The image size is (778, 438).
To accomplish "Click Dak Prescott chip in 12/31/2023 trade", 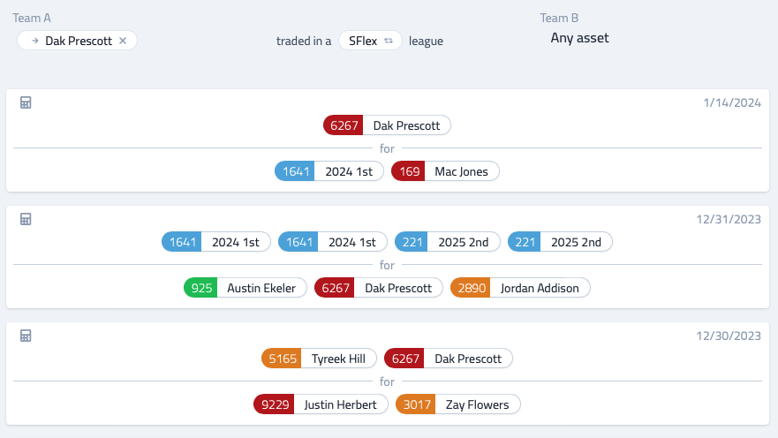I will pos(379,288).
